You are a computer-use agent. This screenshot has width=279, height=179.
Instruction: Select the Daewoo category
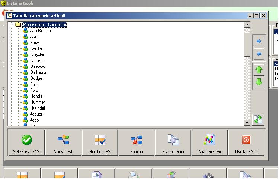tap(38, 66)
